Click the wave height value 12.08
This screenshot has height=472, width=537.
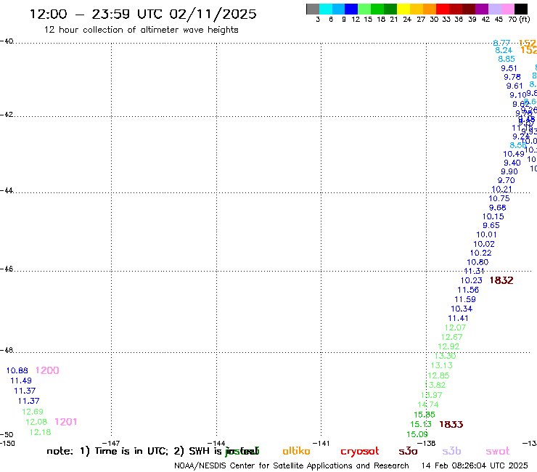pyautogui.click(x=36, y=422)
